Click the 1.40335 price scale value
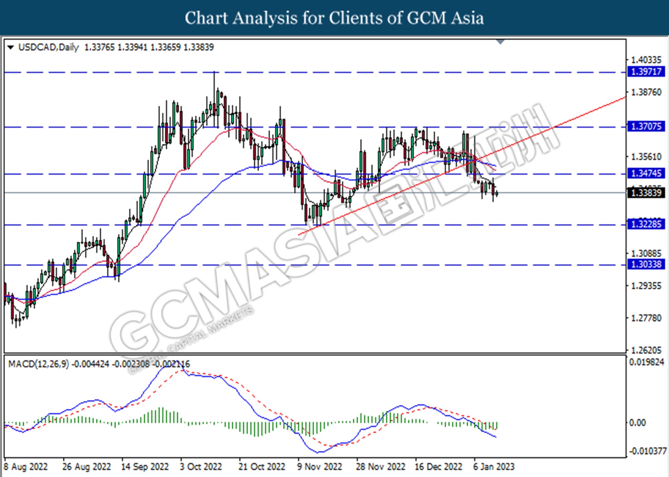669x477 pixels. [x=646, y=60]
